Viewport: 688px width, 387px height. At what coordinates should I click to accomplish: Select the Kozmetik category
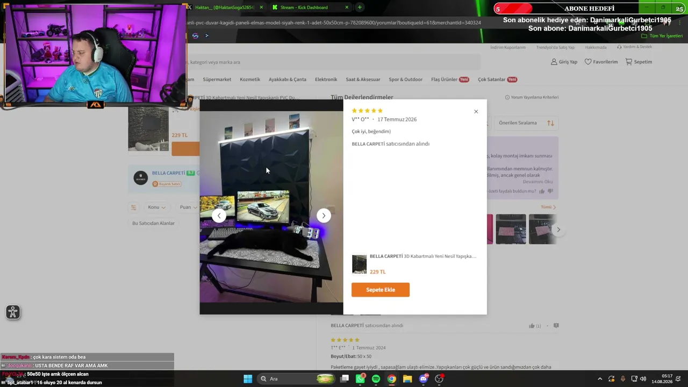coord(250,80)
